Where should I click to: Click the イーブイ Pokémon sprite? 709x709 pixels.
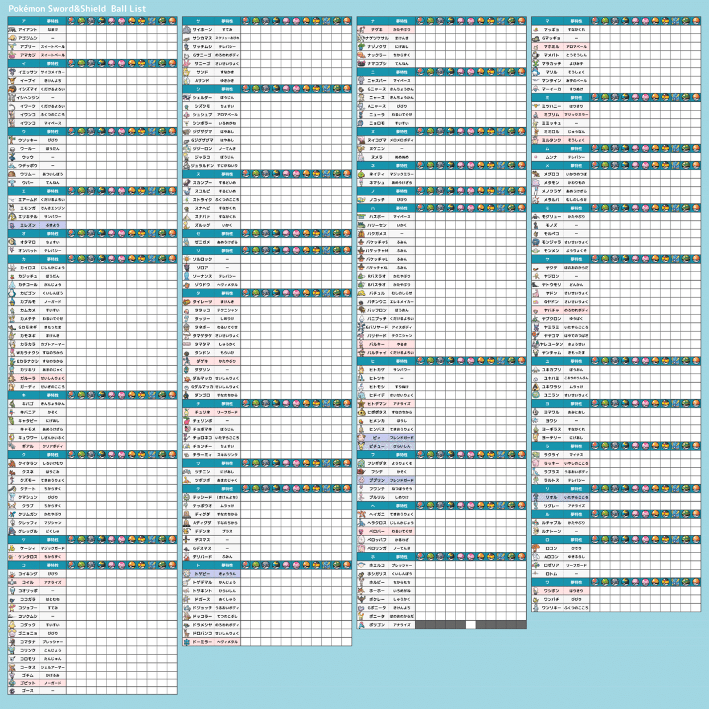12,81
